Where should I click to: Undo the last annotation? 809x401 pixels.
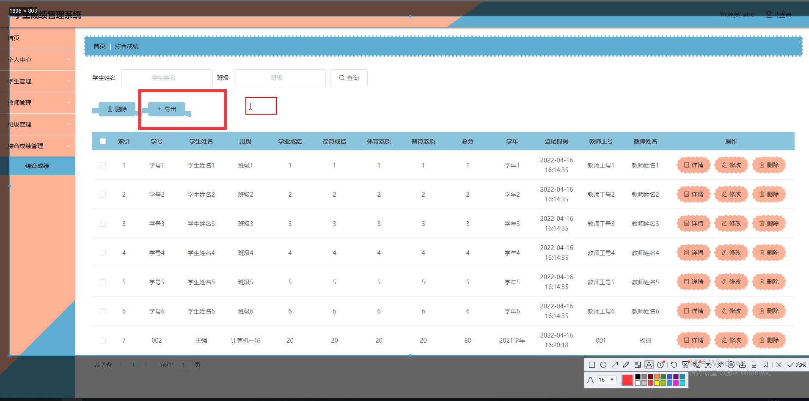coord(674,365)
